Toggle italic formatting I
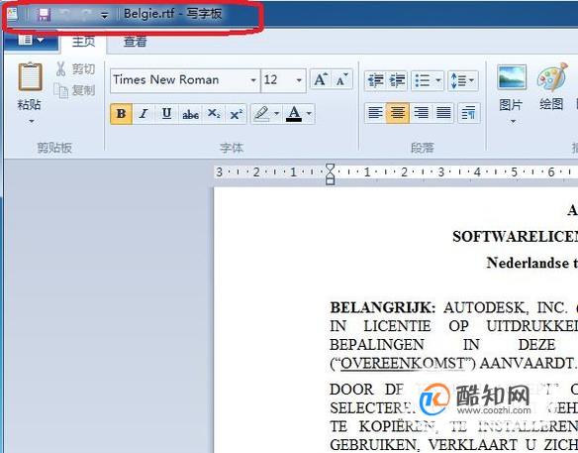Image resolution: width=578 pixels, height=453 pixels. click(144, 114)
